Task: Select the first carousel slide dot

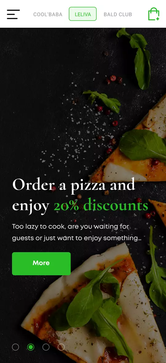Action: (15, 347)
